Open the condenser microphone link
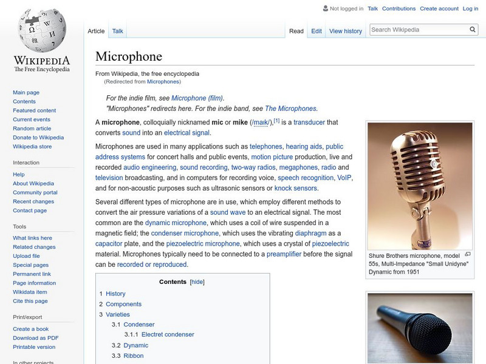Image resolution: width=486 pixels, height=364 pixels. [x=185, y=233]
